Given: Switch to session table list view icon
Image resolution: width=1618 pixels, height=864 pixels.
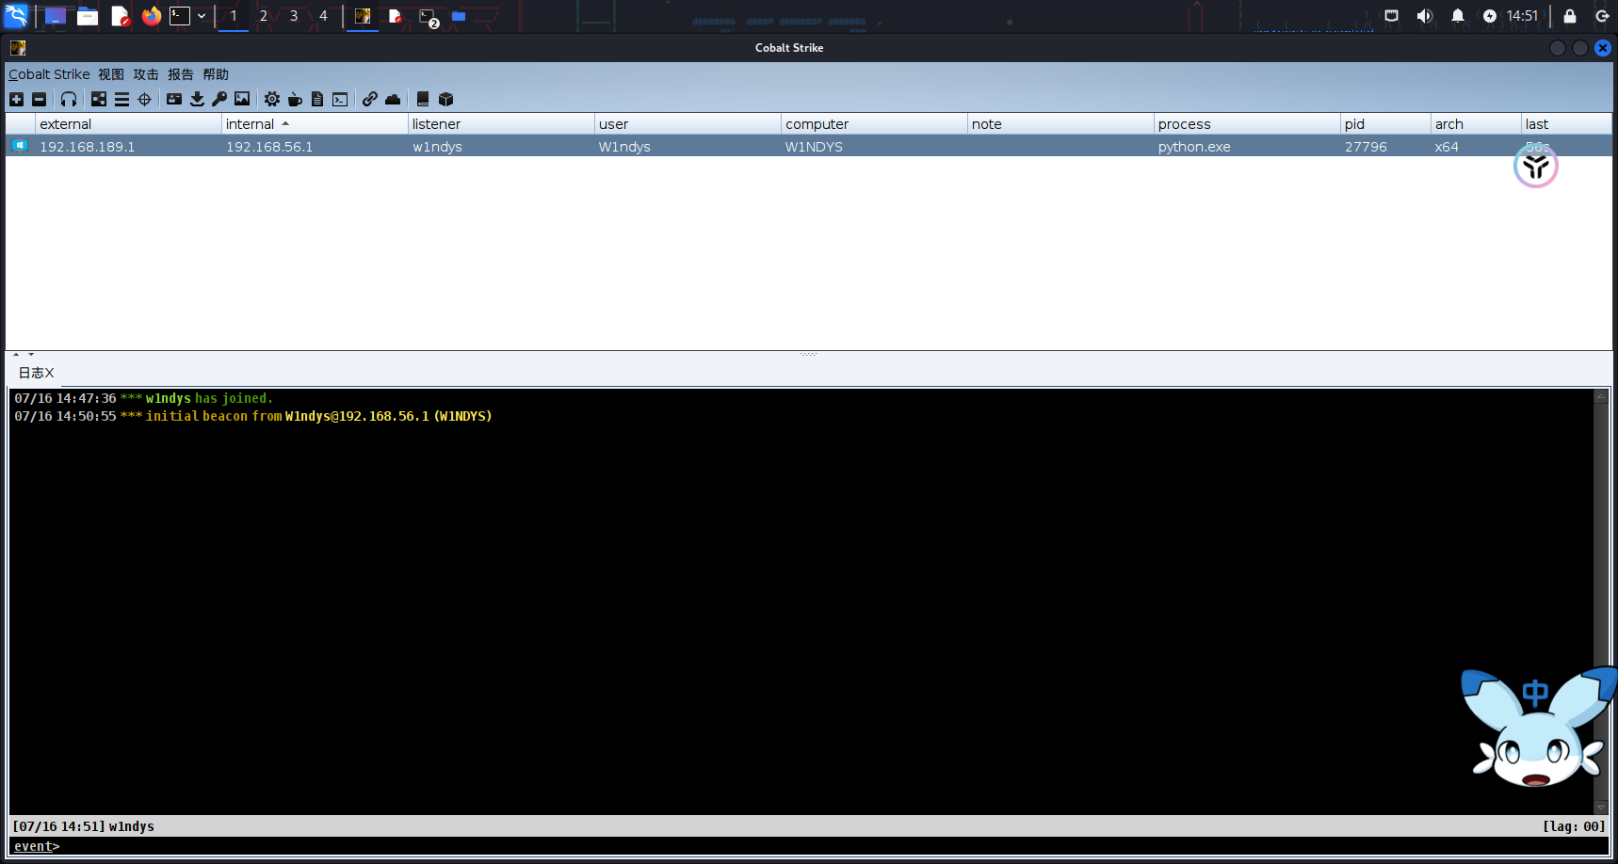Looking at the screenshot, I should click(121, 99).
